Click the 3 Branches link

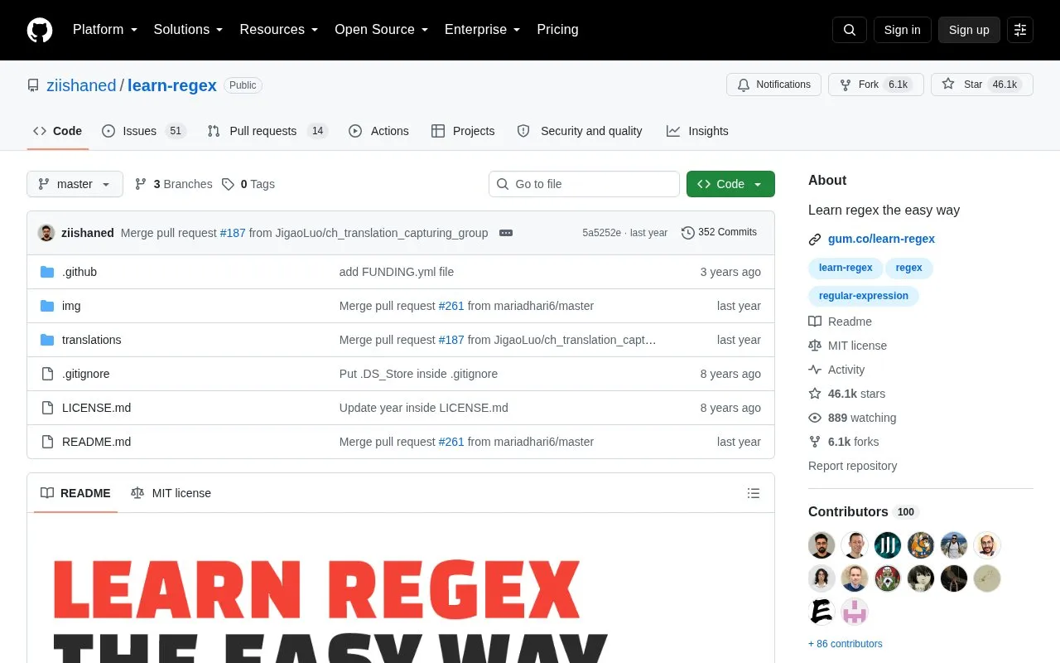point(174,184)
